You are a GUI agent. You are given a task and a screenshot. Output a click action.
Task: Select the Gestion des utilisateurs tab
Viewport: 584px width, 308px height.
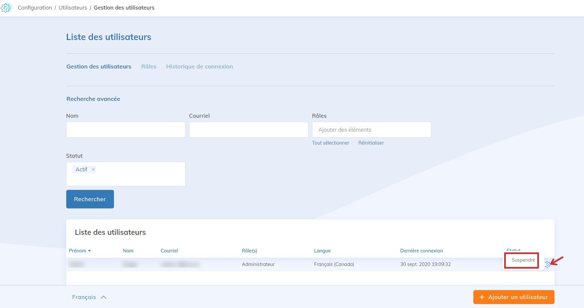click(x=99, y=66)
